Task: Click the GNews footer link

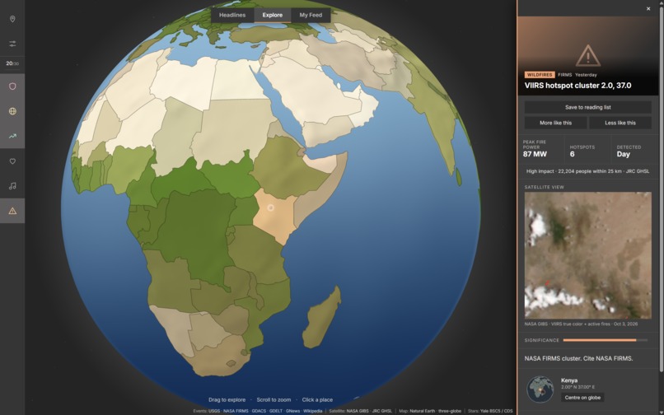Action: tap(293, 411)
